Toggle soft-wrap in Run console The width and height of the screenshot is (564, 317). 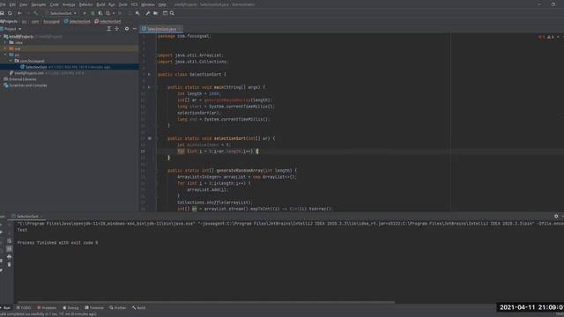(x=10, y=240)
